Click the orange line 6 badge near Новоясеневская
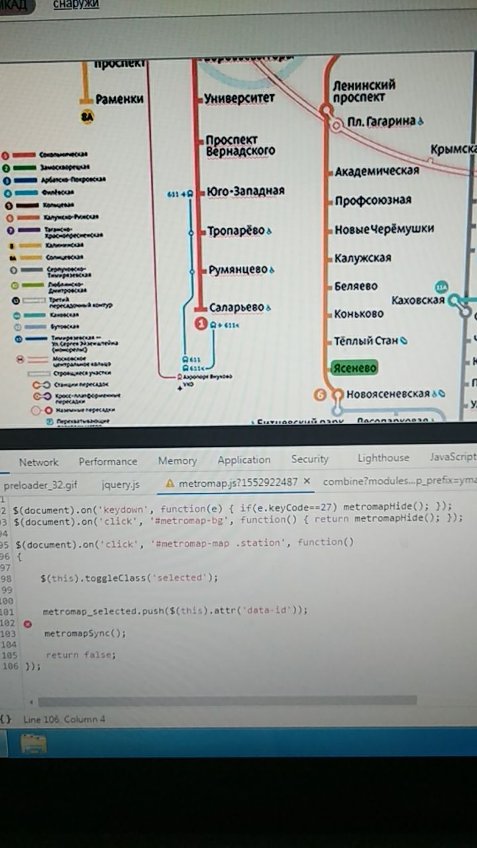Image resolution: width=477 pixels, height=848 pixels. pos(321,395)
